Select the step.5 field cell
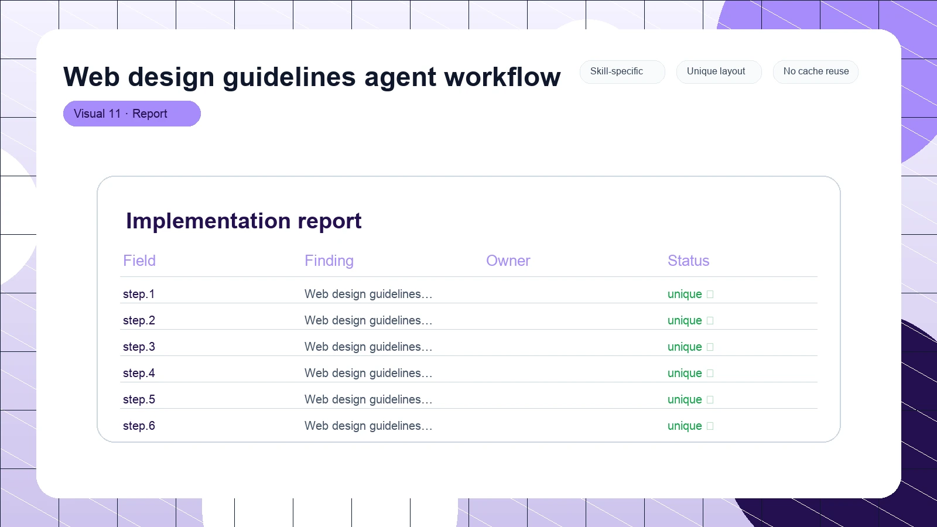Viewport: 937px width, 527px height. pyautogui.click(x=139, y=399)
